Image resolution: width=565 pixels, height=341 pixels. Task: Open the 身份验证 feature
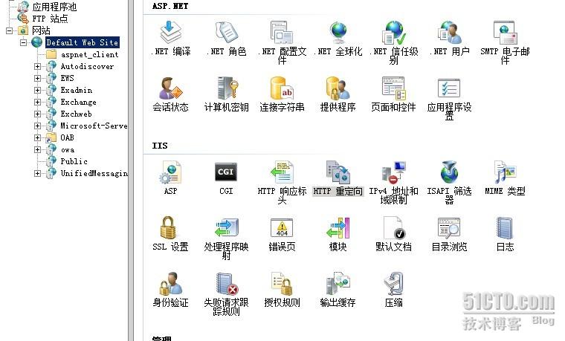[x=170, y=290]
